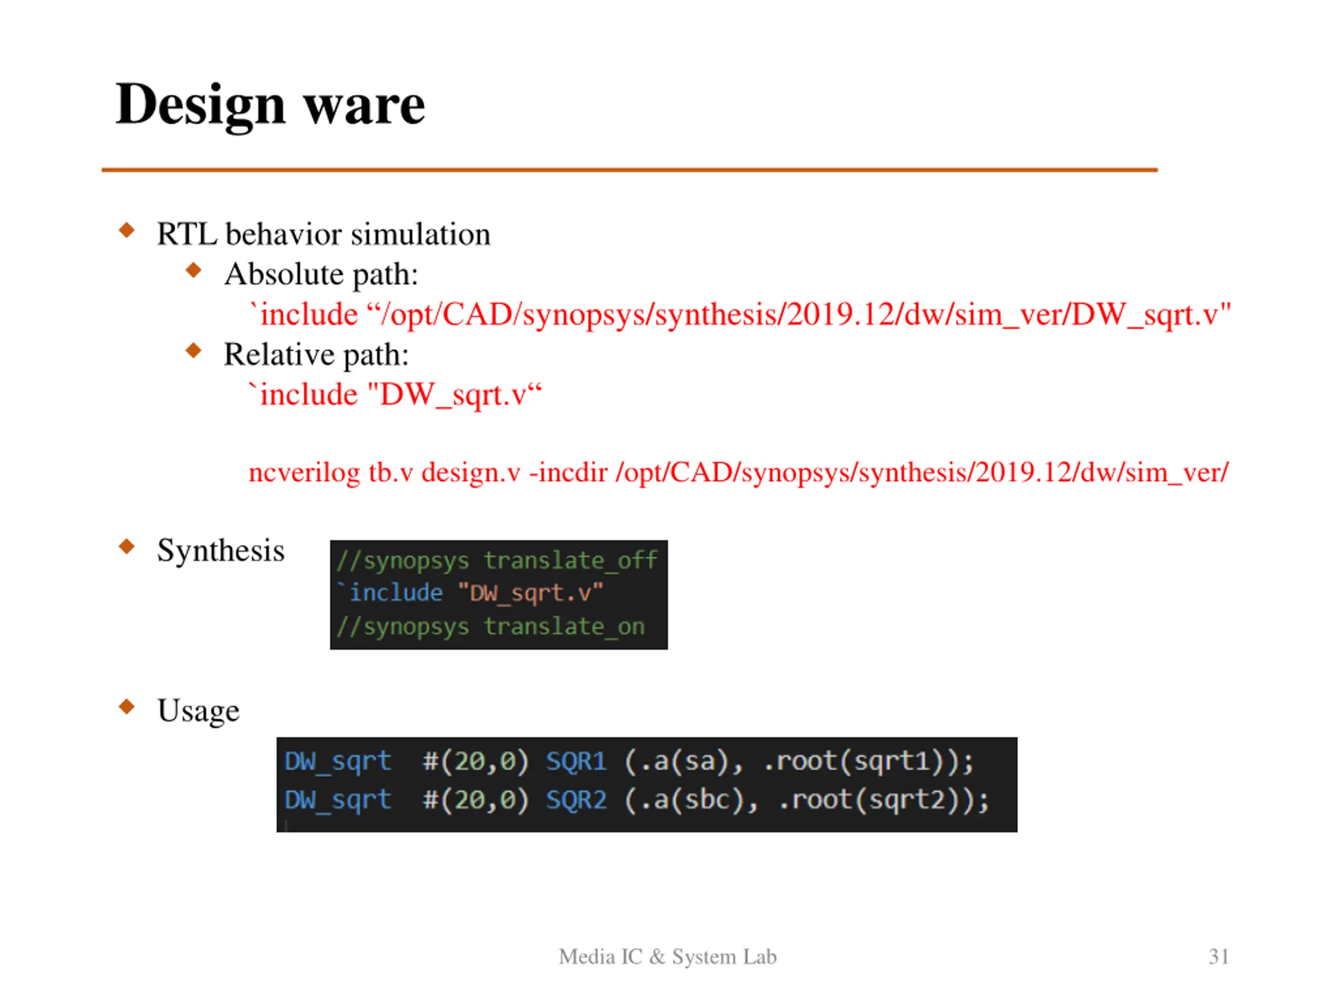Click the DW_sqrt SQR1 instantiation line
Viewport: 1336px width, 1002px height.
[x=629, y=762]
